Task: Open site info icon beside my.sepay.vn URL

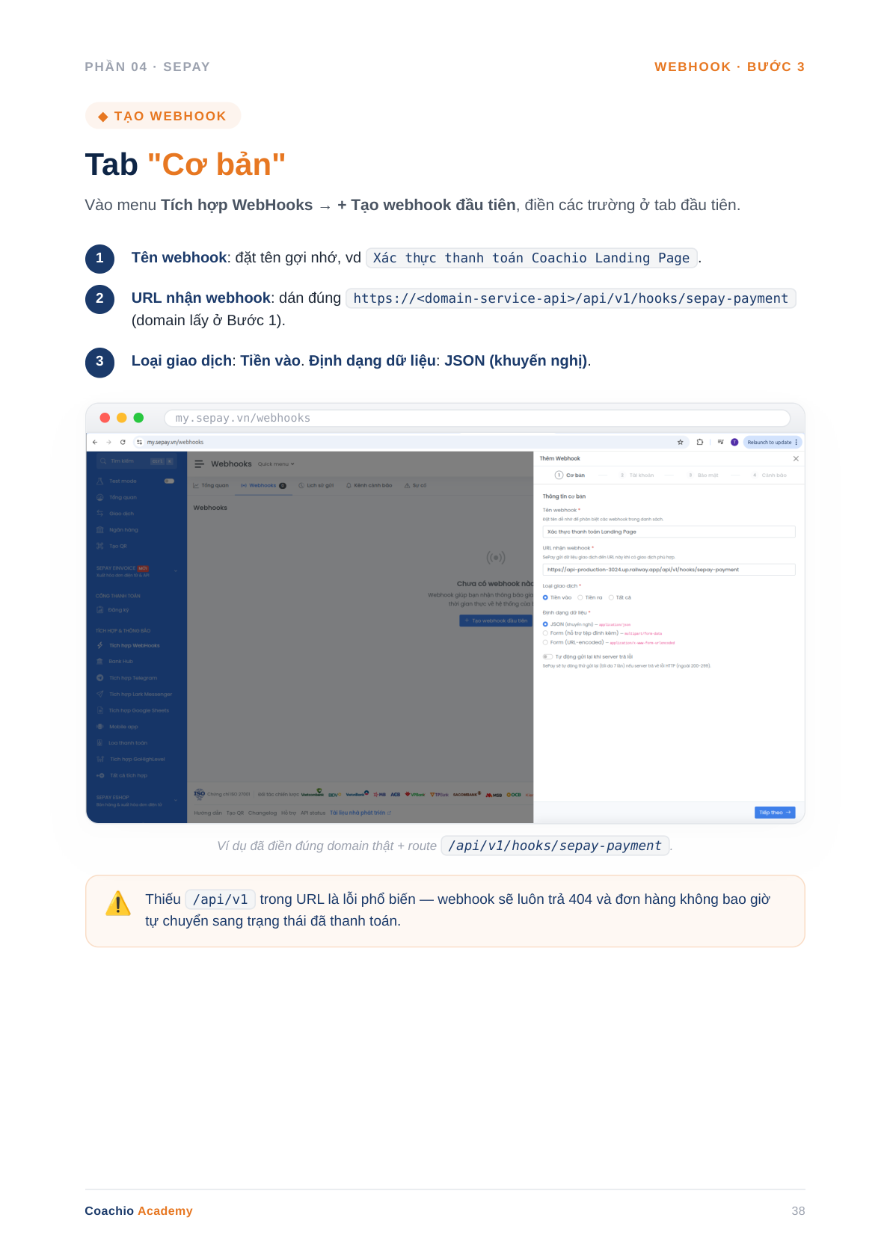Action: (x=139, y=442)
